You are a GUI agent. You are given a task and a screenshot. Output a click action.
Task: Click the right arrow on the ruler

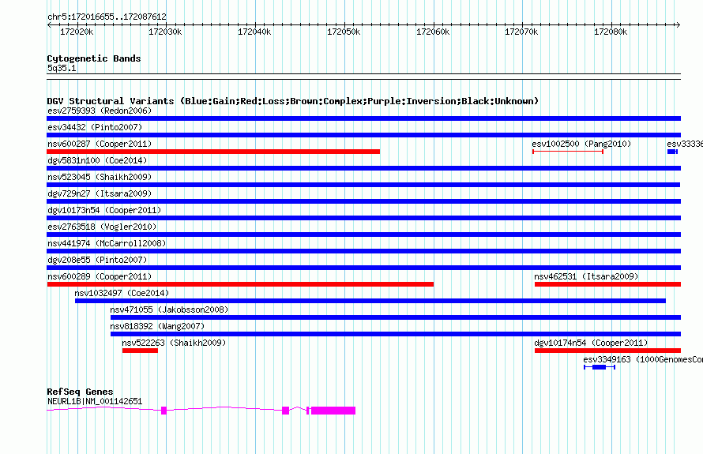tap(679, 25)
